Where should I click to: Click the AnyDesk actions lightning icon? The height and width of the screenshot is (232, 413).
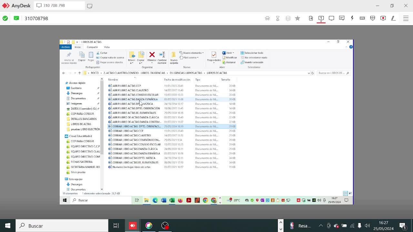[352, 18]
